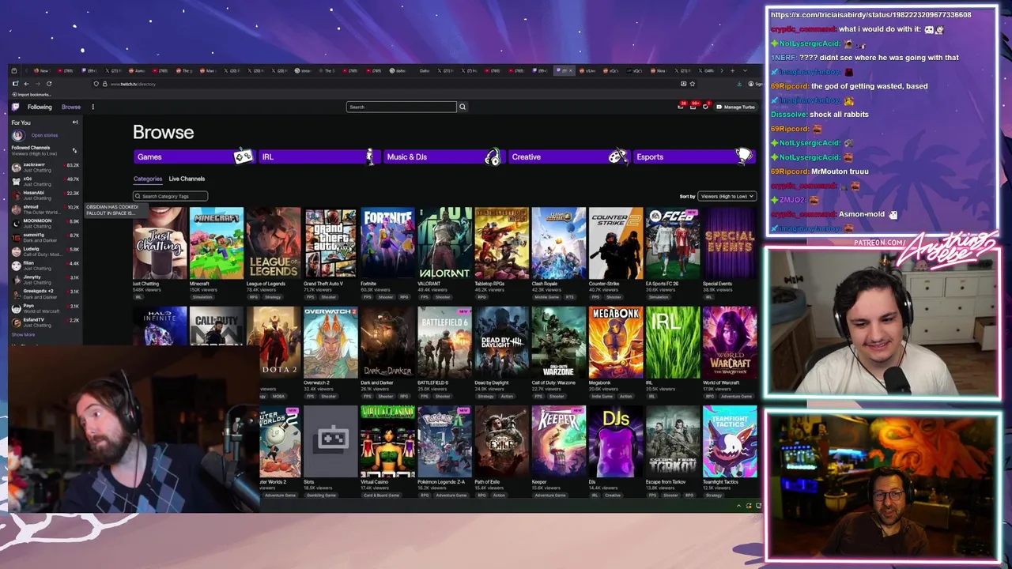The image size is (1012, 569).
Task: Open the whispers icon with 99+ badge
Action: (693, 107)
